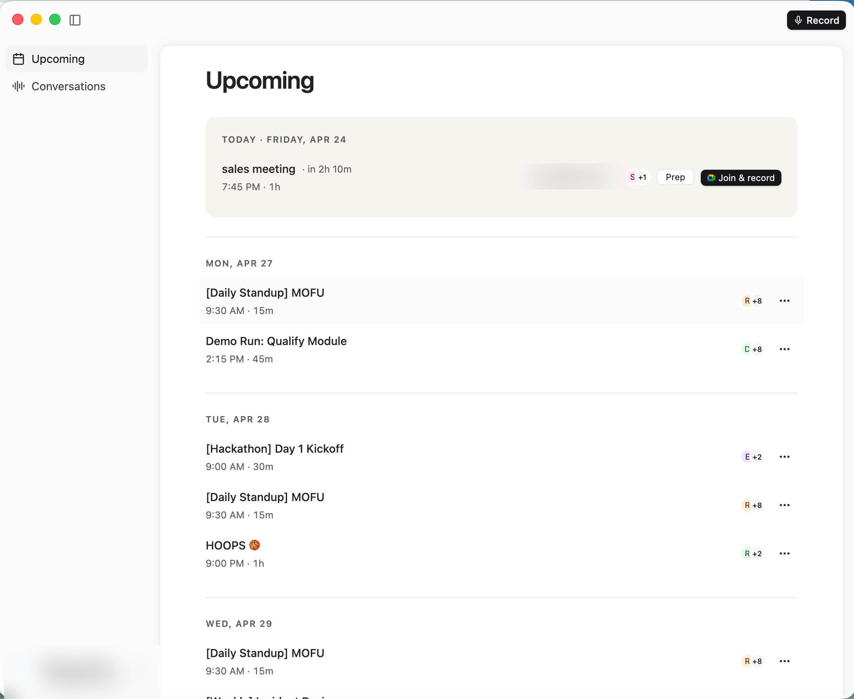854x699 pixels.
Task: Open more options for Wednesday Daily Standup MOFU
Action: (784, 661)
